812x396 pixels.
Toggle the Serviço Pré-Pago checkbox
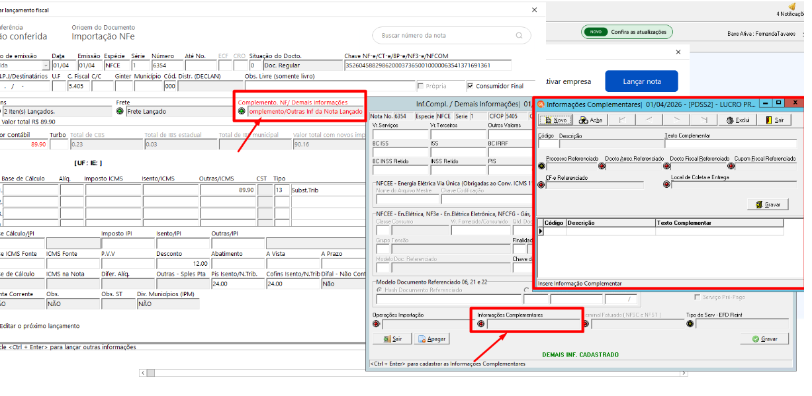[698, 297]
